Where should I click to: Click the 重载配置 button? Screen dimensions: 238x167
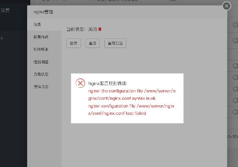(115, 43)
